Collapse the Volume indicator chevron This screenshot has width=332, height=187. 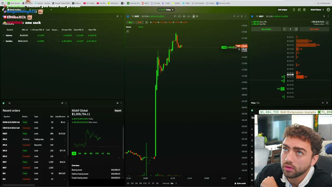(128, 31)
